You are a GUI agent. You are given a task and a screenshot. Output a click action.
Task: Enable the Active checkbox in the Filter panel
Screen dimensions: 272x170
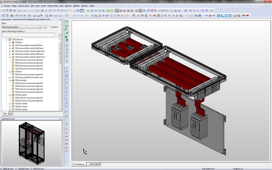(x=51, y=27)
